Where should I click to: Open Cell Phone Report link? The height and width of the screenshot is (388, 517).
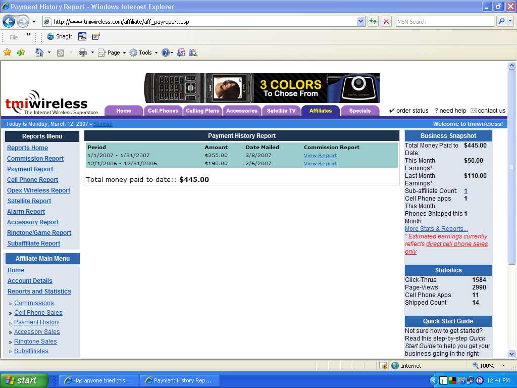[32, 179]
